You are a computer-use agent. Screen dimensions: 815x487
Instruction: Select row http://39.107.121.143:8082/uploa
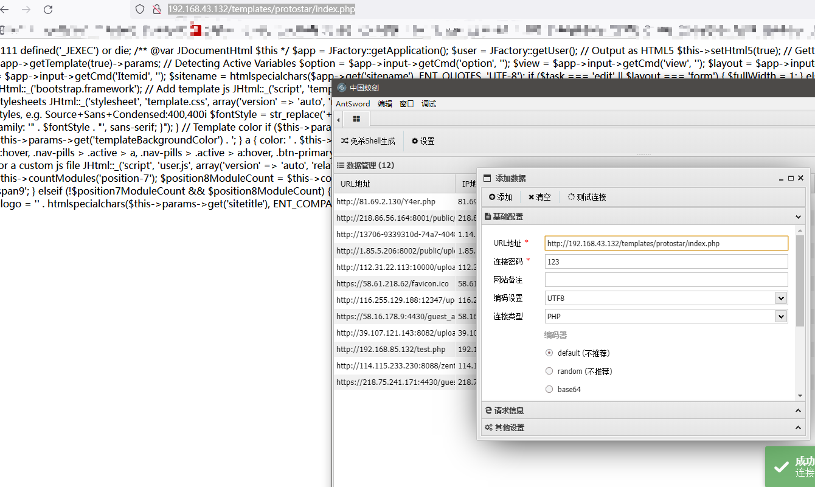[x=395, y=333]
